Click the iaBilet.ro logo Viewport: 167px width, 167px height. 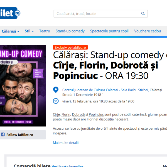10,13
